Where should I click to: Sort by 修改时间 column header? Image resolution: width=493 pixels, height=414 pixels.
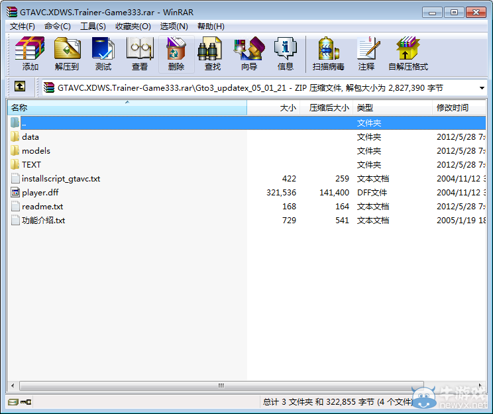click(459, 108)
